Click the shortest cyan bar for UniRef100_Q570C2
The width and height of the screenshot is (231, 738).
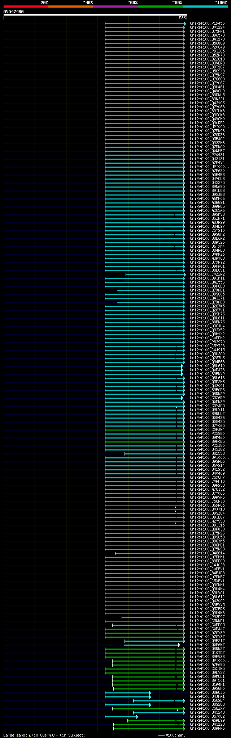121,717
